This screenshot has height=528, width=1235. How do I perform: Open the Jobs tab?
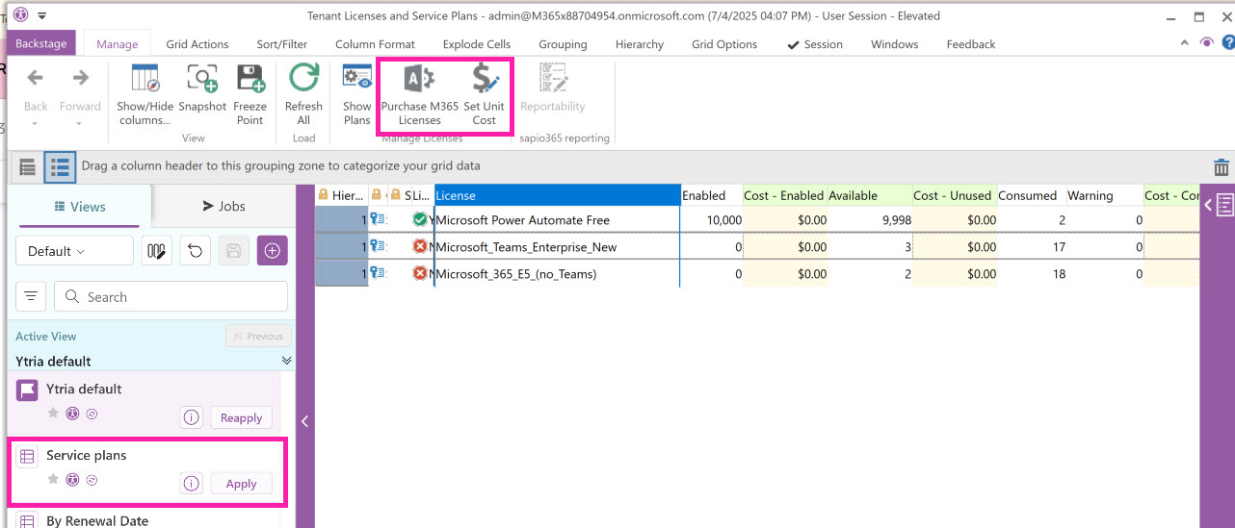coord(223,206)
